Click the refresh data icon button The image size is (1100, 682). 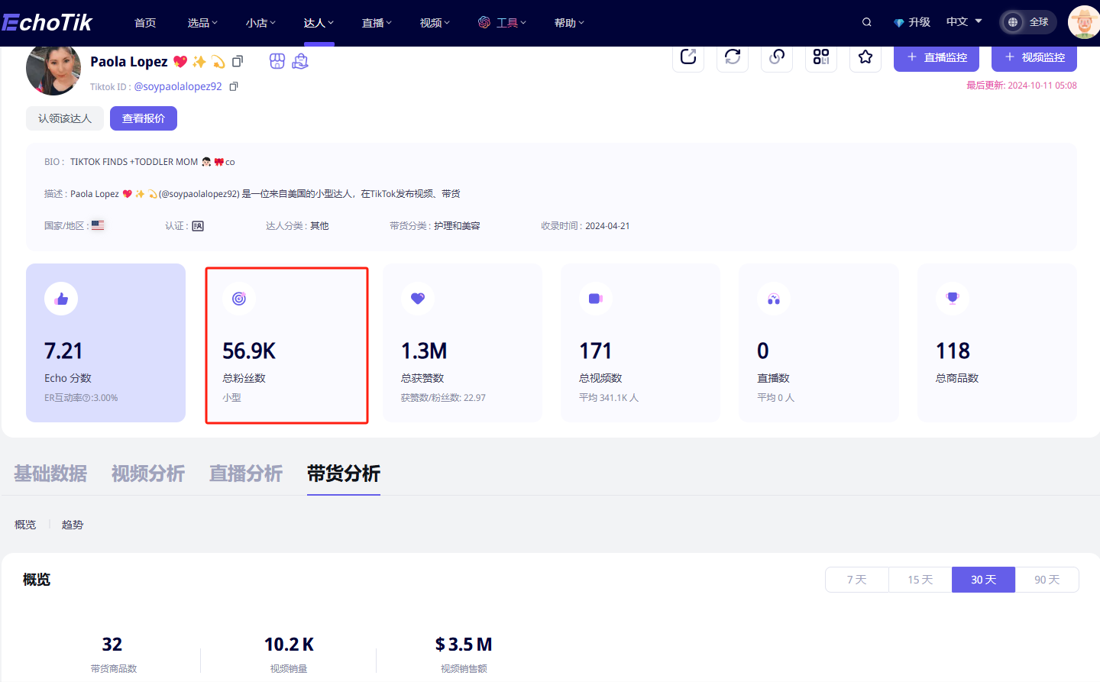click(733, 57)
